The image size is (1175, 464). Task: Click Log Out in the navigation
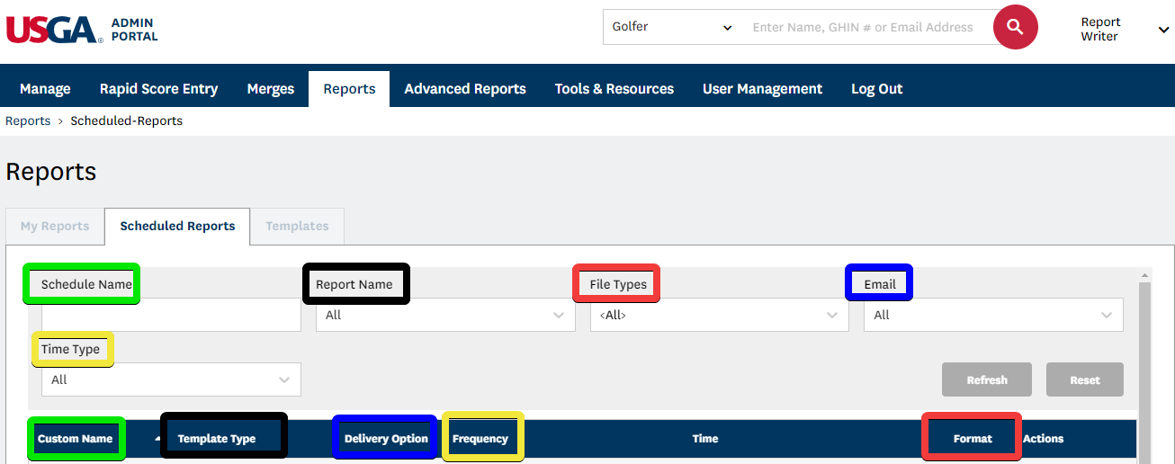(876, 89)
